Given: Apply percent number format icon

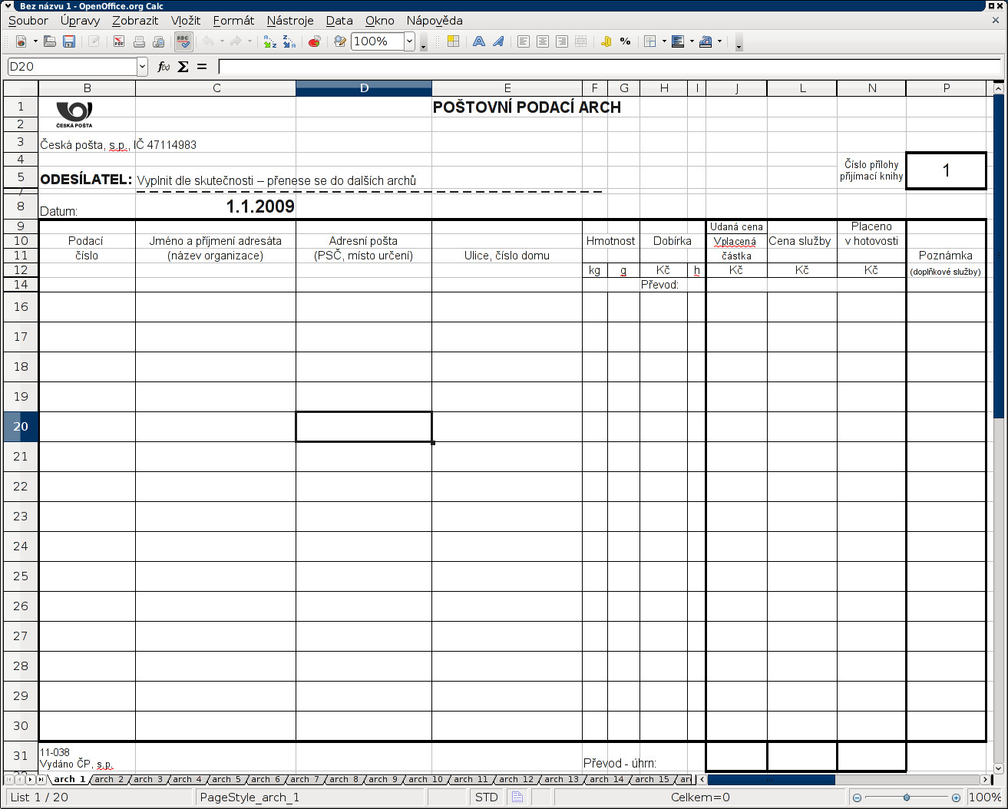Looking at the screenshot, I should click(x=625, y=41).
